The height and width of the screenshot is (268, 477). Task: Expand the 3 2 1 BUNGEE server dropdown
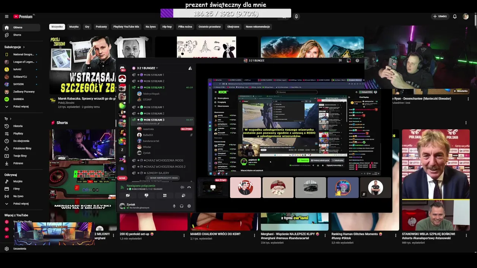148,68
